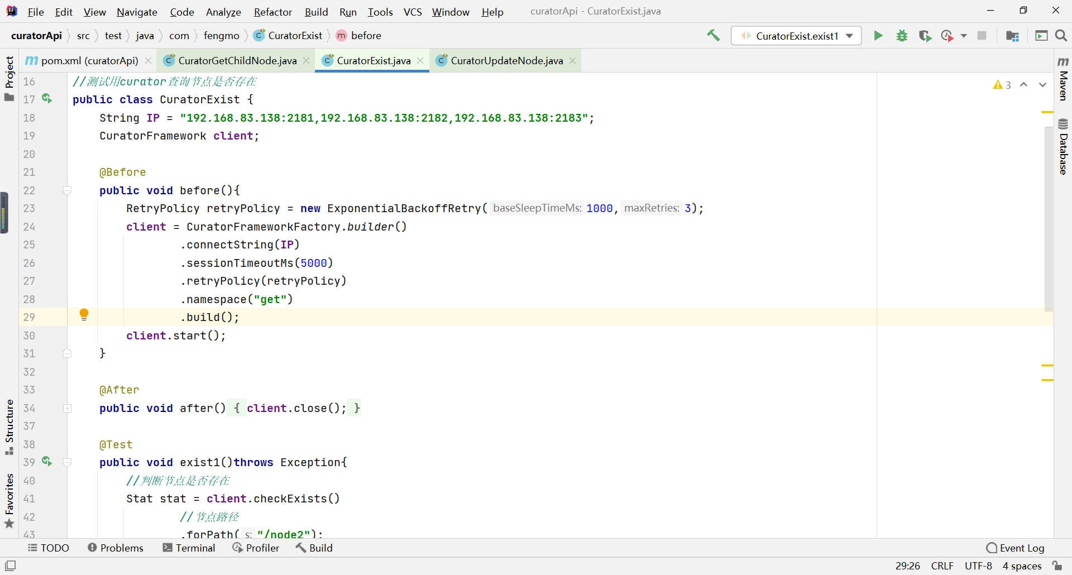
Task: Change indent setting 4 spaces
Action: pyautogui.click(x=1022, y=566)
